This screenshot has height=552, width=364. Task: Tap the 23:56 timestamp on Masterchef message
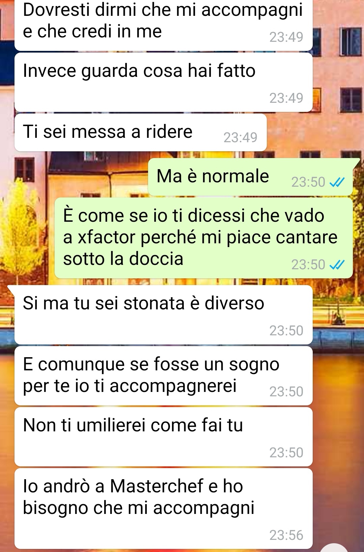point(286,535)
